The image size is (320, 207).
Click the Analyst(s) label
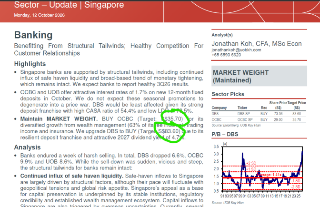click(222, 35)
